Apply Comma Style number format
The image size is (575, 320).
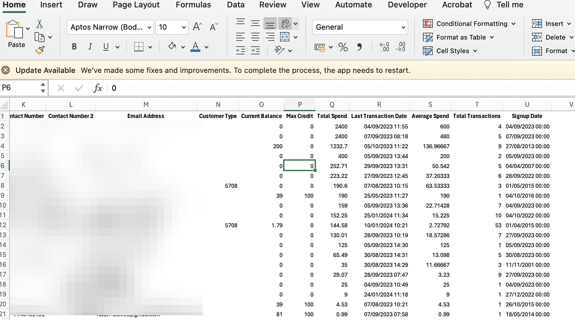coord(359,47)
